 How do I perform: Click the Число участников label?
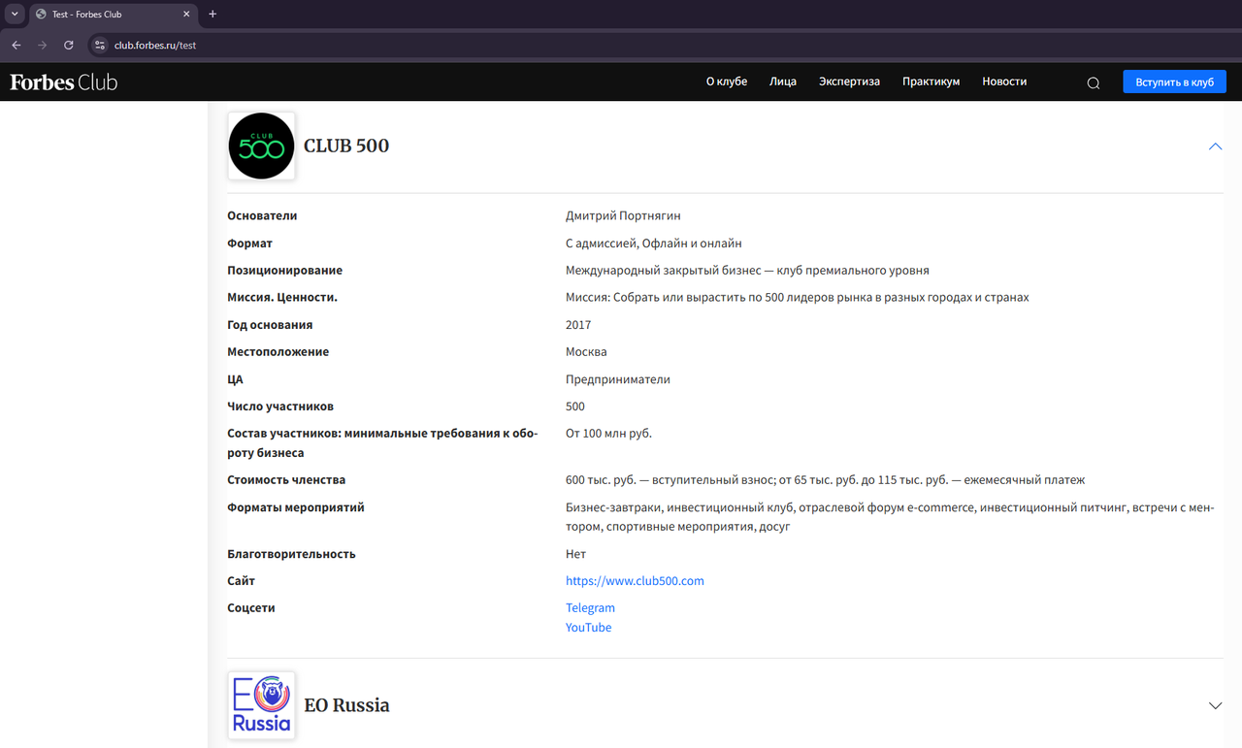[280, 407]
